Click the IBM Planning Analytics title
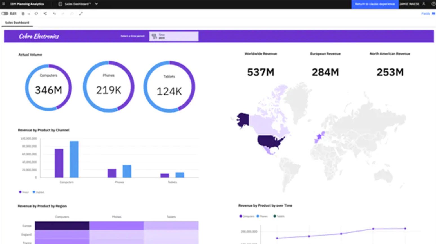This screenshot has width=436, height=244. [x=27, y=4]
